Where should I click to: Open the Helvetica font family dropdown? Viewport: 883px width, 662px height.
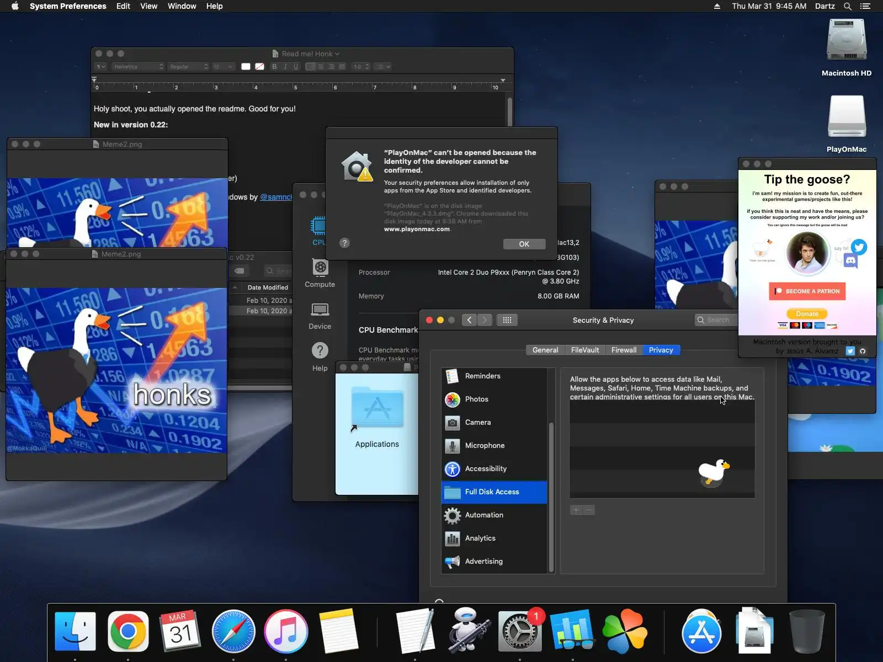coord(138,67)
